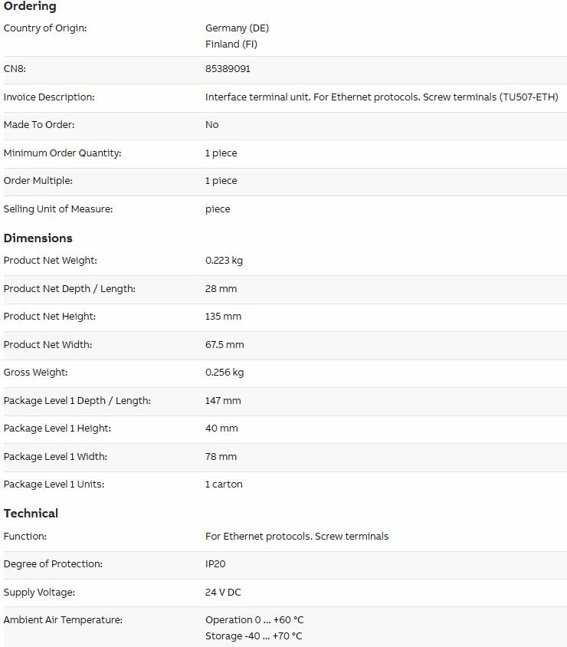The image size is (567, 647).
Task: Click the Product Net Weight value 0.223 kg
Action: (224, 261)
